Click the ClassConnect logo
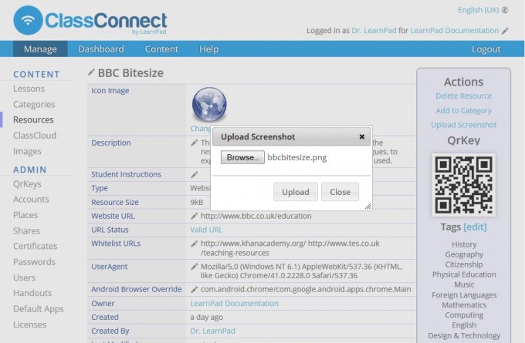The height and width of the screenshot is (343, 525). [90, 20]
